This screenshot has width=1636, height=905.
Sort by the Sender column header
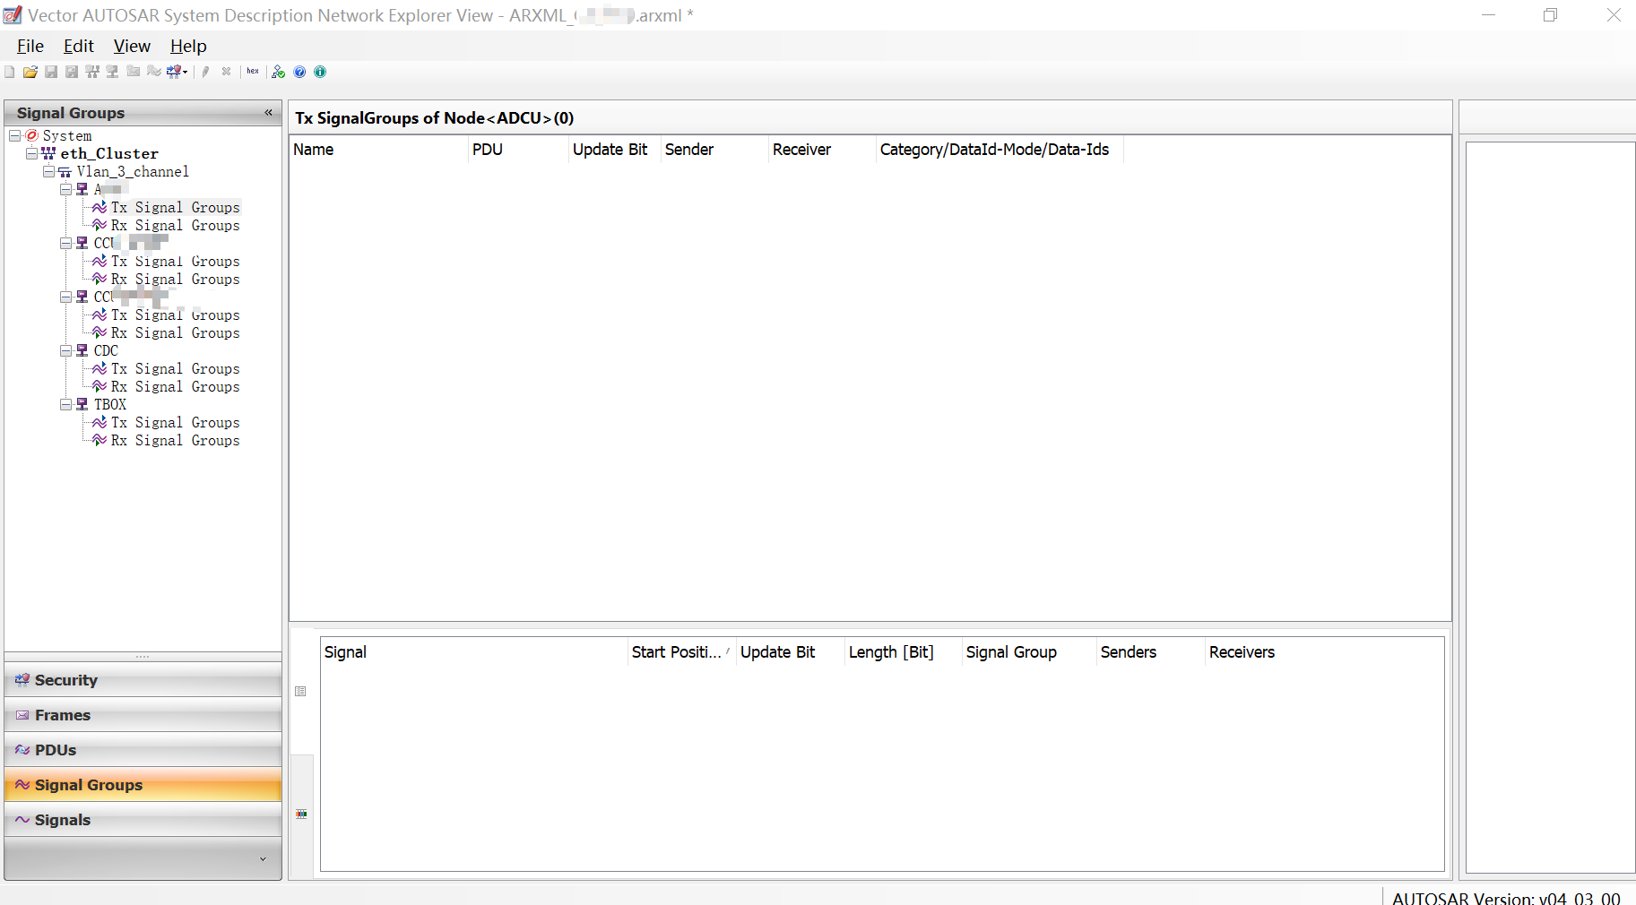click(x=714, y=150)
